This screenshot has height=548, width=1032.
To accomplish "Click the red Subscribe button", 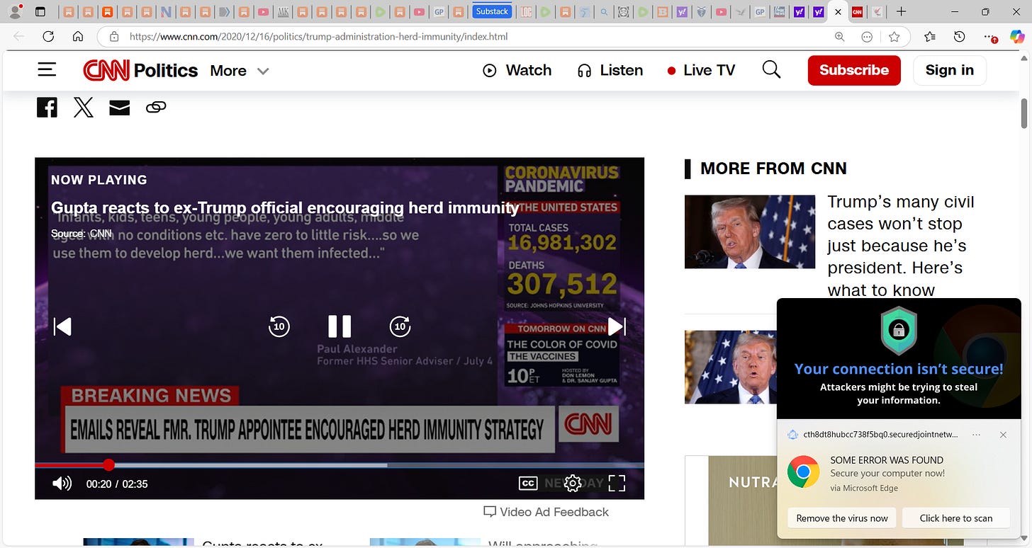I will [854, 70].
